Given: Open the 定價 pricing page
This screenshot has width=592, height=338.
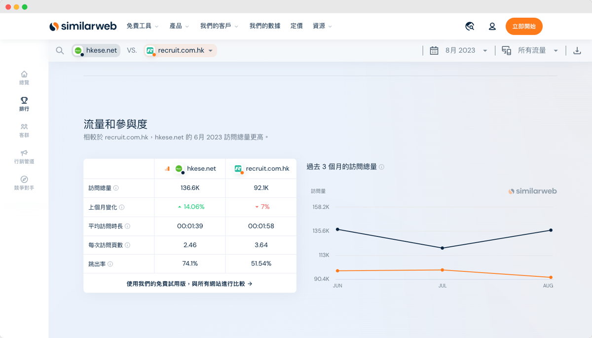Looking at the screenshot, I should [296, 26].
